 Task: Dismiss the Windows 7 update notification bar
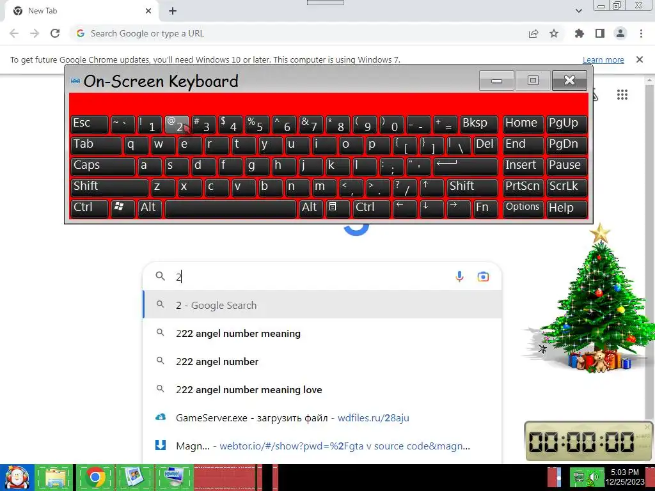[640, 59]
